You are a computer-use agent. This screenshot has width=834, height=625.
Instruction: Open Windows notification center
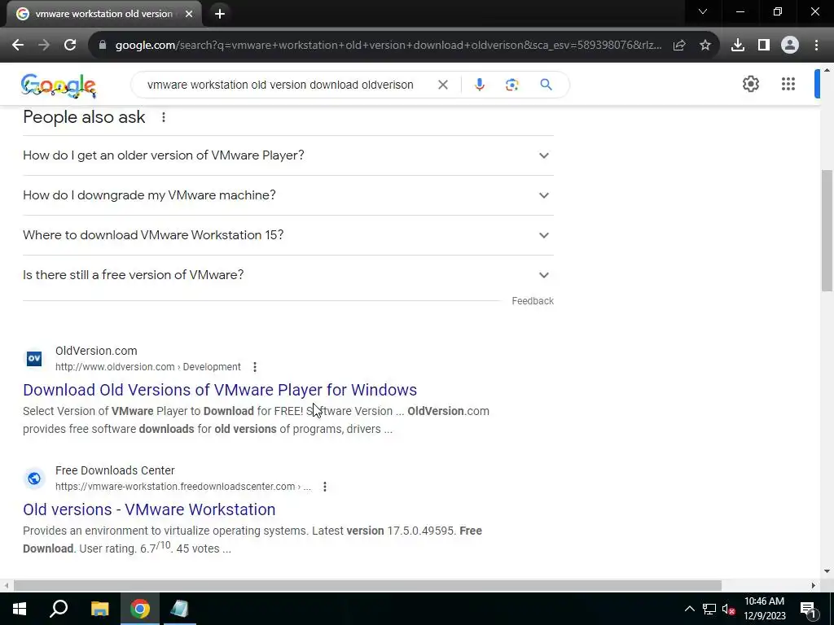coord(808,609)
